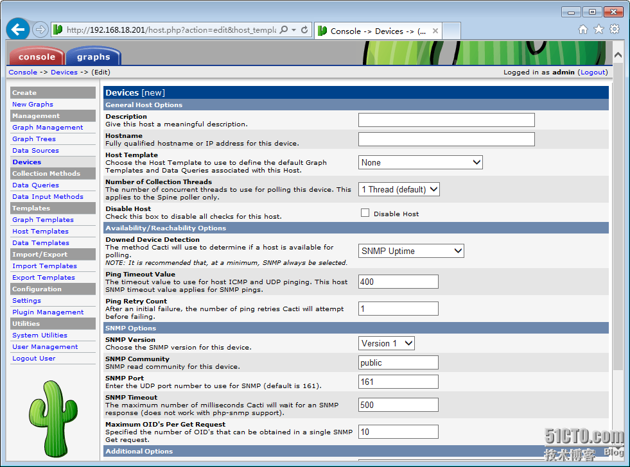Switch to the console tab
This screenshot has width=630, height=467.
point(37,56)
